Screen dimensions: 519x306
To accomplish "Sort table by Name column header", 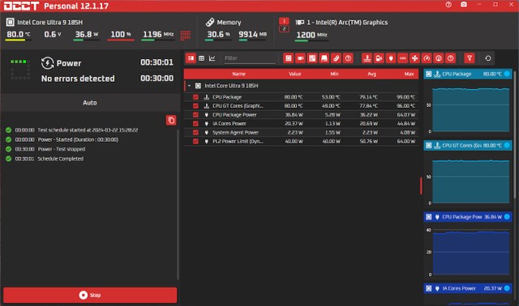I will [x=238, y=74].
